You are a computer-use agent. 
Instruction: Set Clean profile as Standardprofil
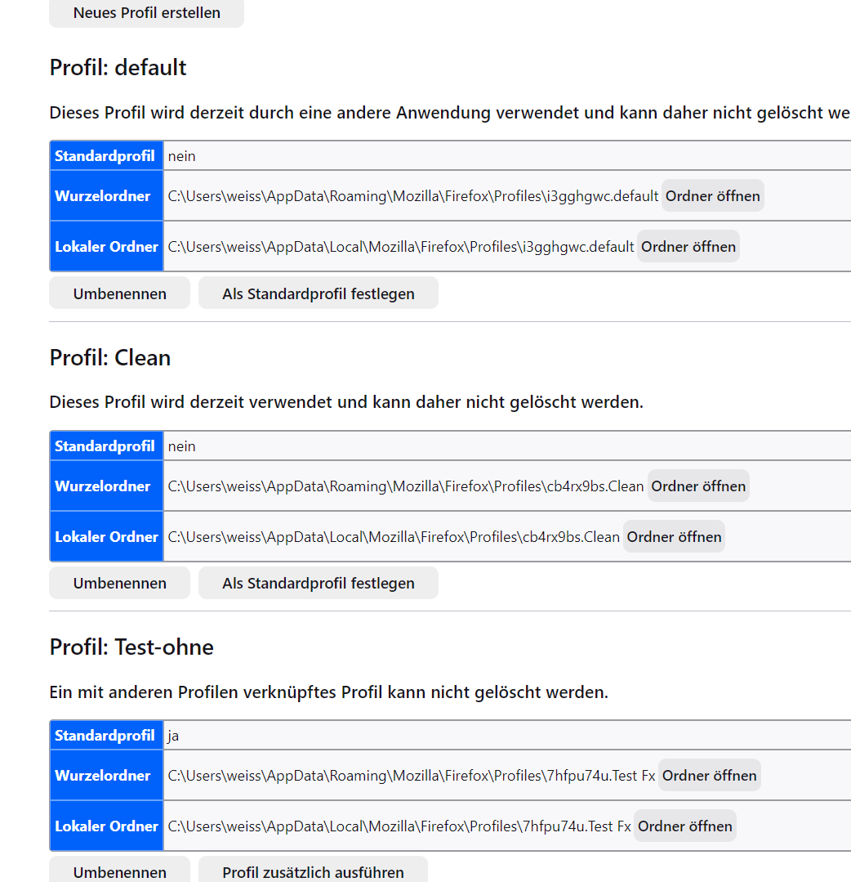click(x=319, y=583)
